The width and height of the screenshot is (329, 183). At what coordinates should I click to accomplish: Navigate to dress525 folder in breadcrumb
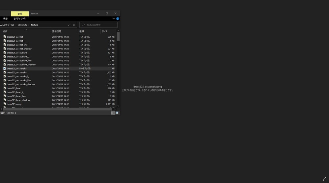point(23,25)
